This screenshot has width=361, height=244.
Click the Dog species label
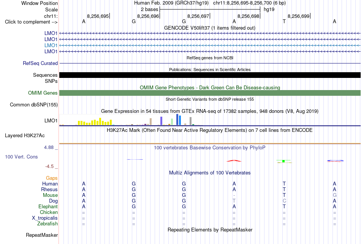53,201
